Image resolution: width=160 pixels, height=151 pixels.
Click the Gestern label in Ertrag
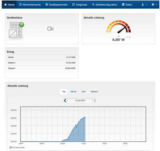click(12, 63)
